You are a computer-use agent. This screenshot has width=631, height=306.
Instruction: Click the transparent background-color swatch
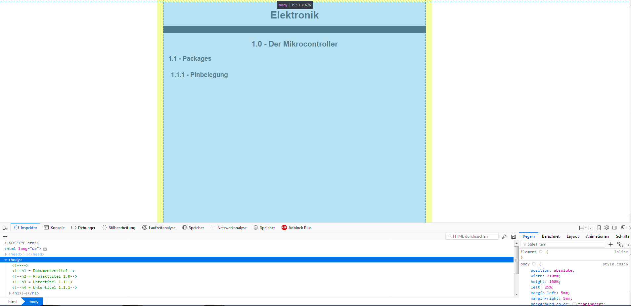[574, 304]
